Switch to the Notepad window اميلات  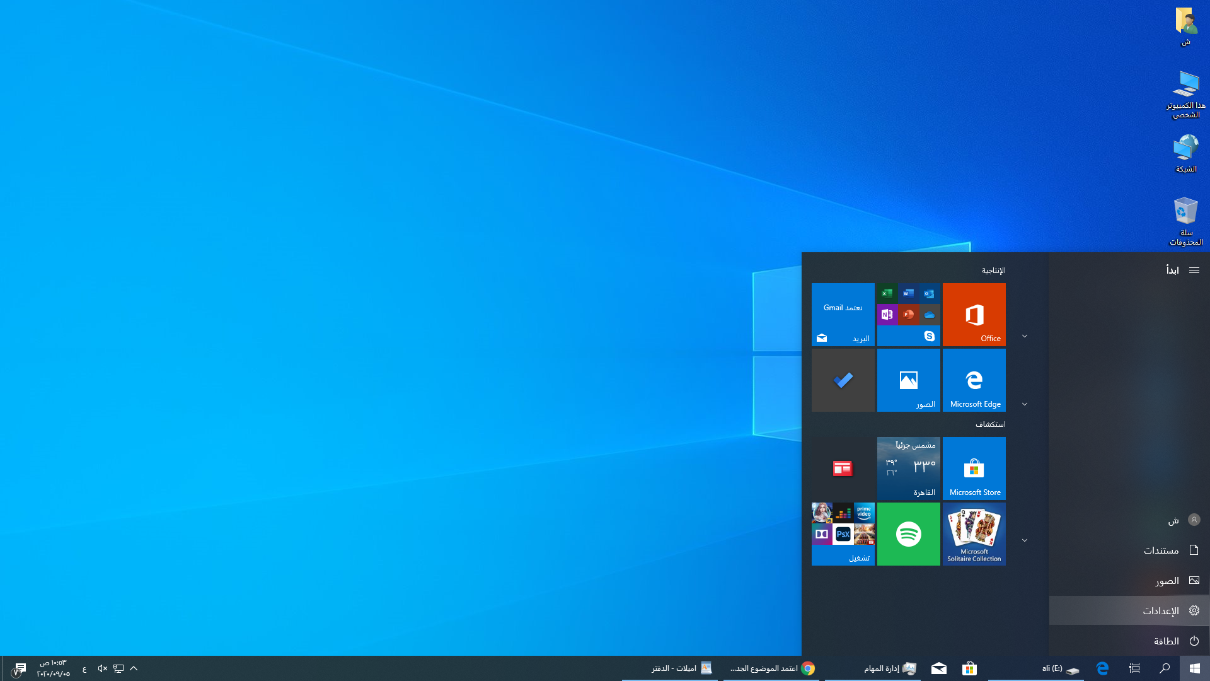tap(670, 668)
